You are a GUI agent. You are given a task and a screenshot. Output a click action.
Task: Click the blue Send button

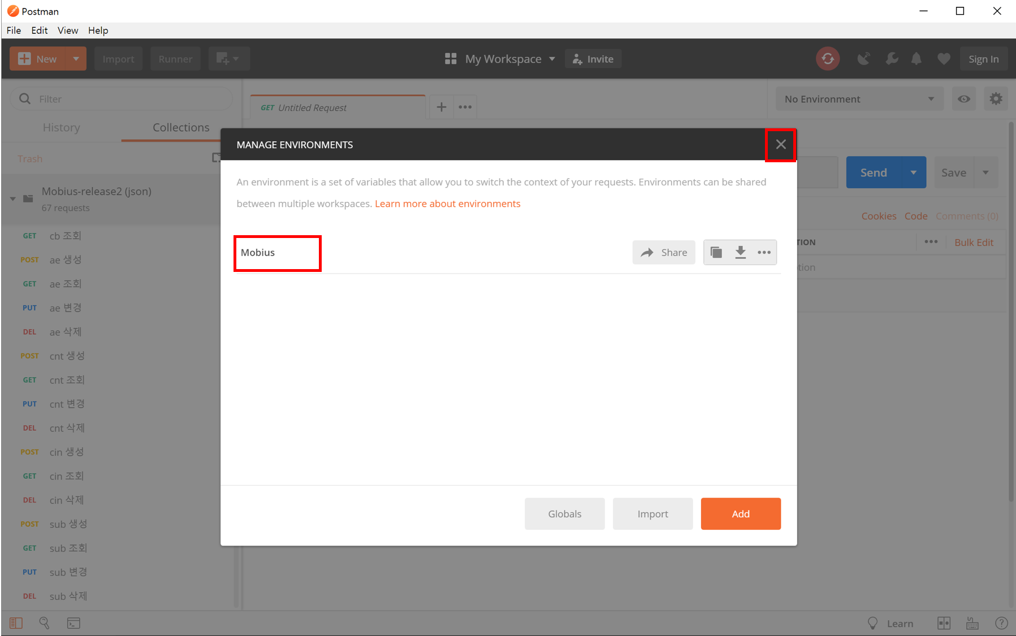pos(874,172)
